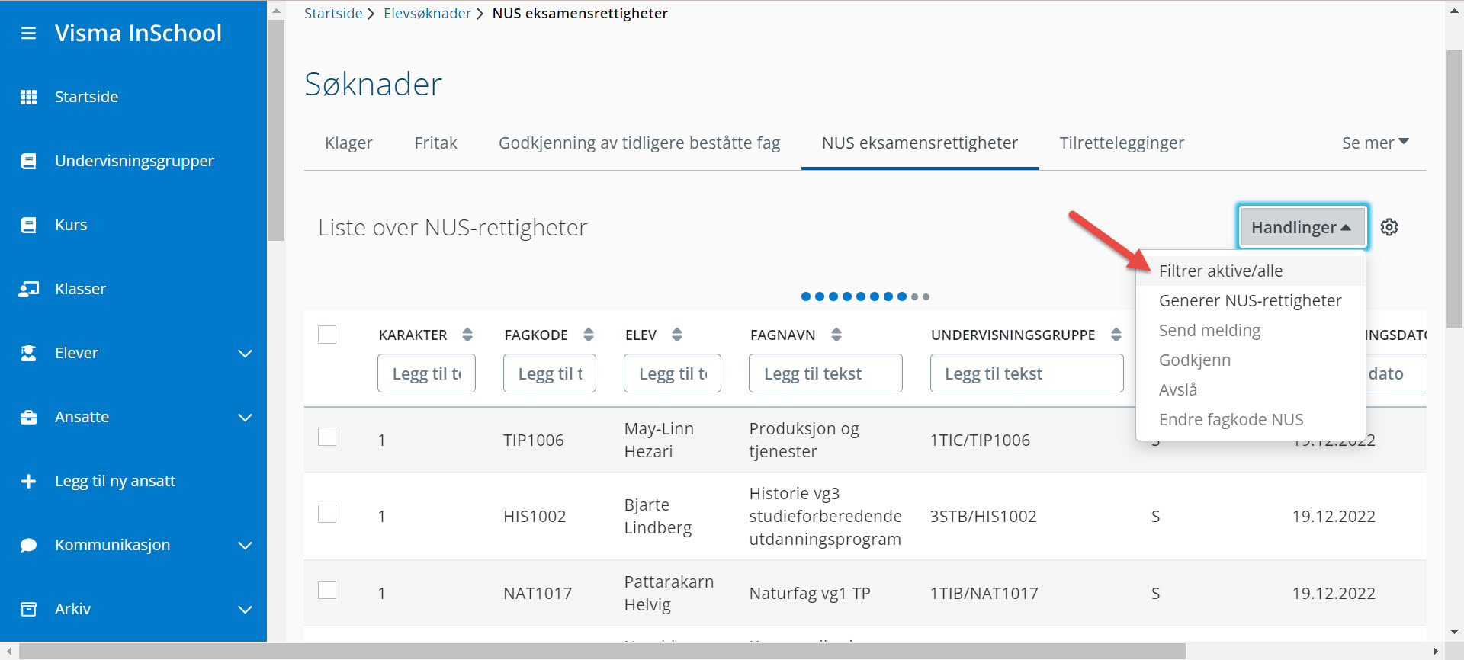Switch to the Fritak tab

point(435,143)
